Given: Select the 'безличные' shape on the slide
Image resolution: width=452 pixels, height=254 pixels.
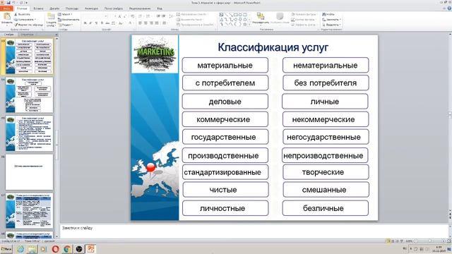Looking at the screenshot, I should [x=326, y=208].
